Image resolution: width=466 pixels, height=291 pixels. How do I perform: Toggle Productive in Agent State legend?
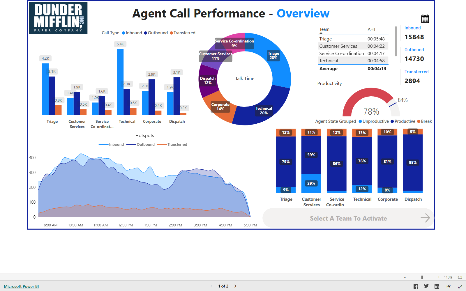(403, 121)
